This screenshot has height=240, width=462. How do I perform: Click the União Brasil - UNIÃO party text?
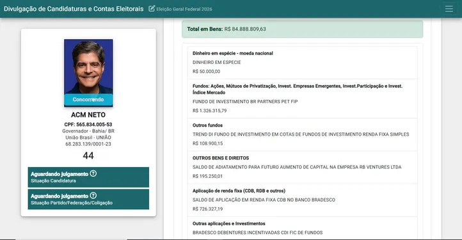click(x=88, y=138)
